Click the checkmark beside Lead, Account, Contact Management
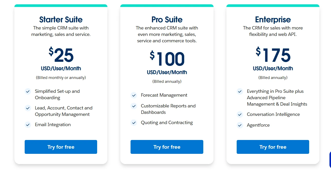 28,108
